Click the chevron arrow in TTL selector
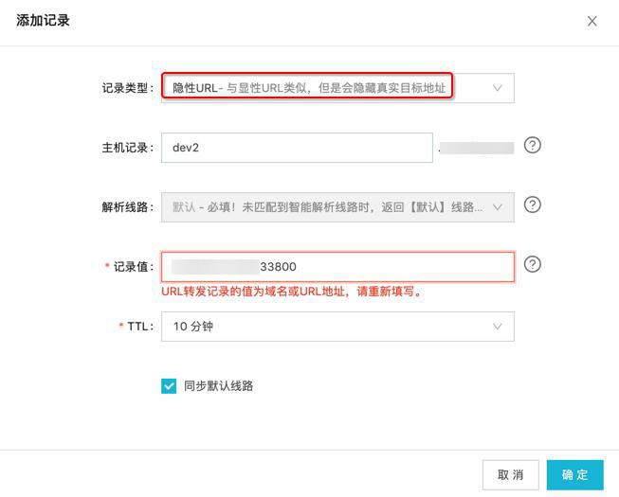The image size is (619, 497). click(498, 326)
